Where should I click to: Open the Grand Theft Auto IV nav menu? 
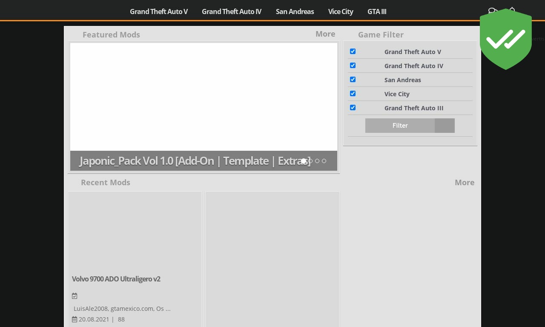(232, 11)
